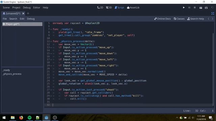Viewport: 216px width, 121px height.
Task: Play the current edited scene
Action: (x=201, y=7)
